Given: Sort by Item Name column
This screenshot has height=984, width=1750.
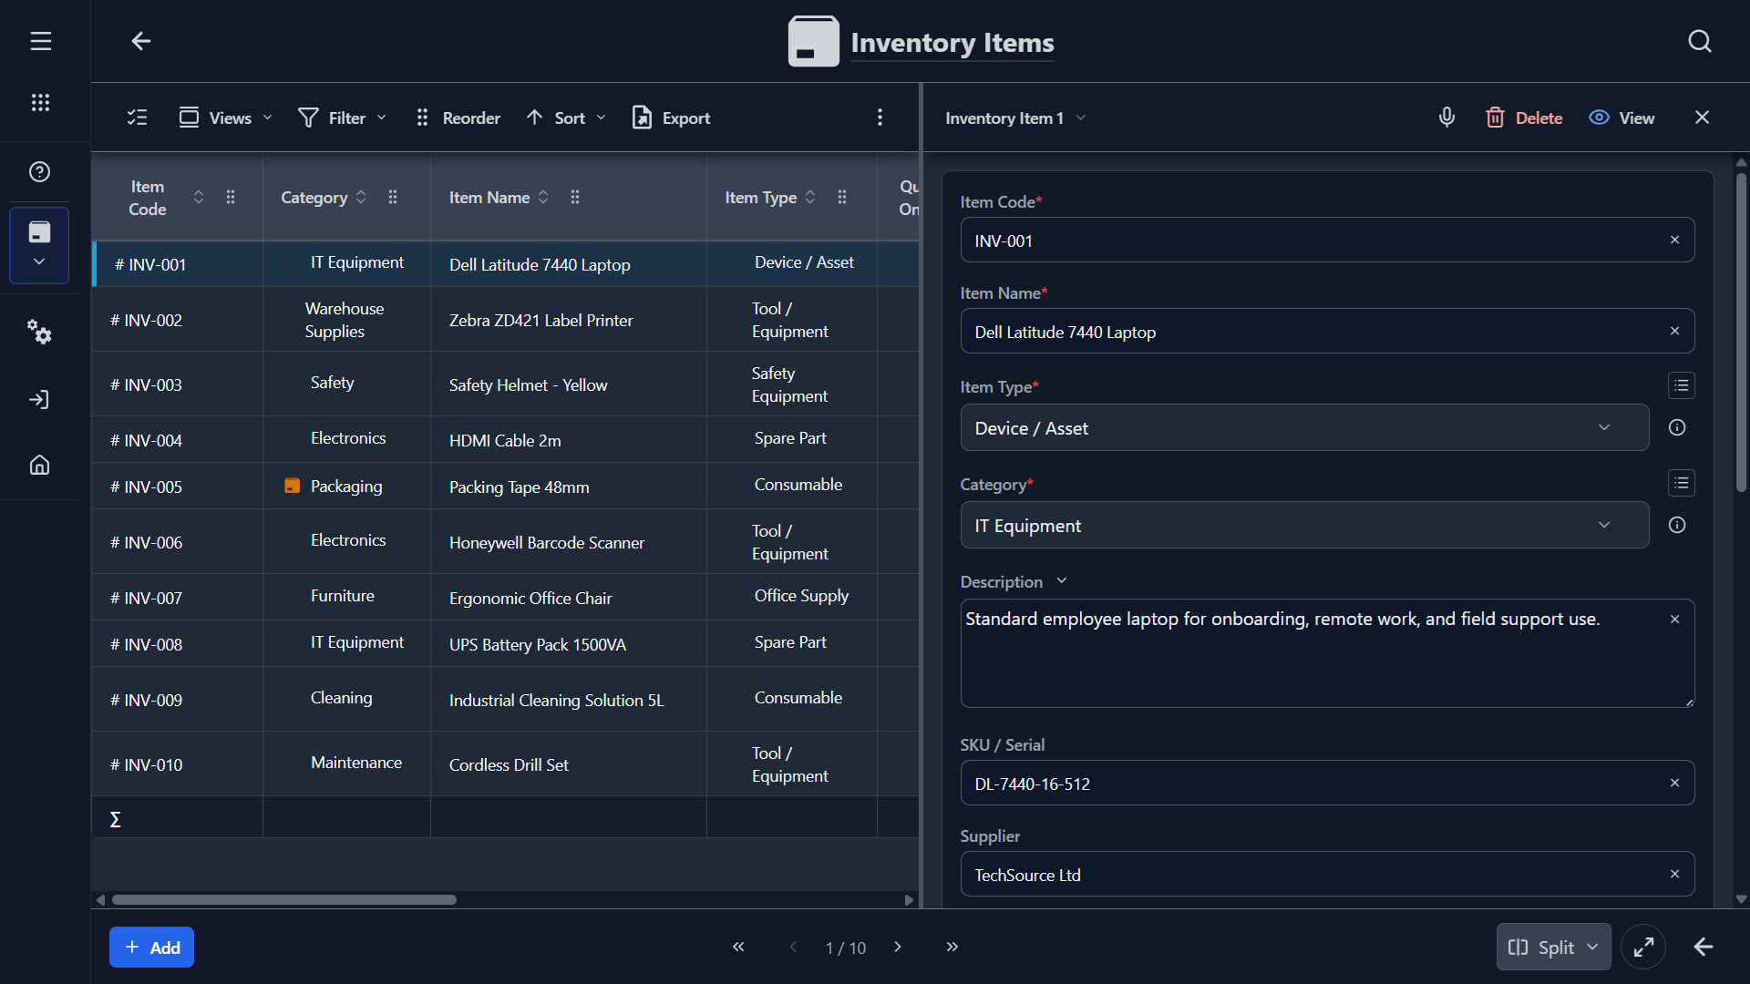Looking at the screenshot, I should [x=543, y=197].
